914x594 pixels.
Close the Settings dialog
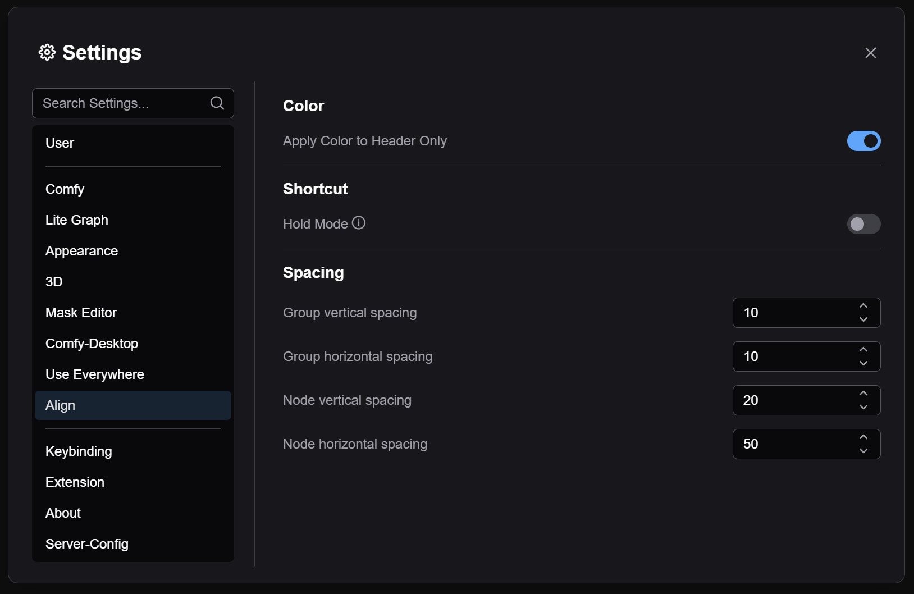[871, 52]
